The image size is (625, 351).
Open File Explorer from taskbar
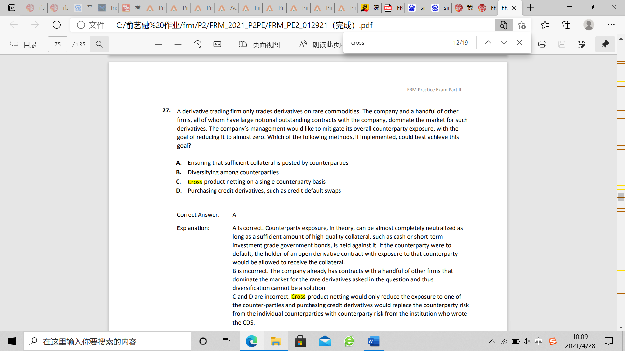[276, 341]
